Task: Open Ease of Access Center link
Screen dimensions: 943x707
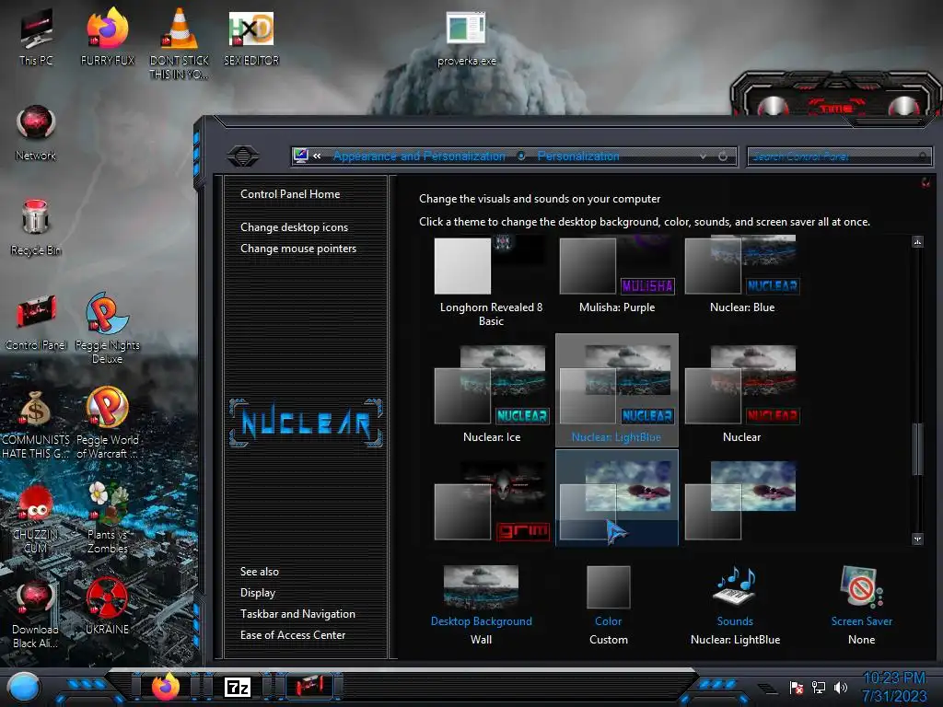Action: coord(293,635)
